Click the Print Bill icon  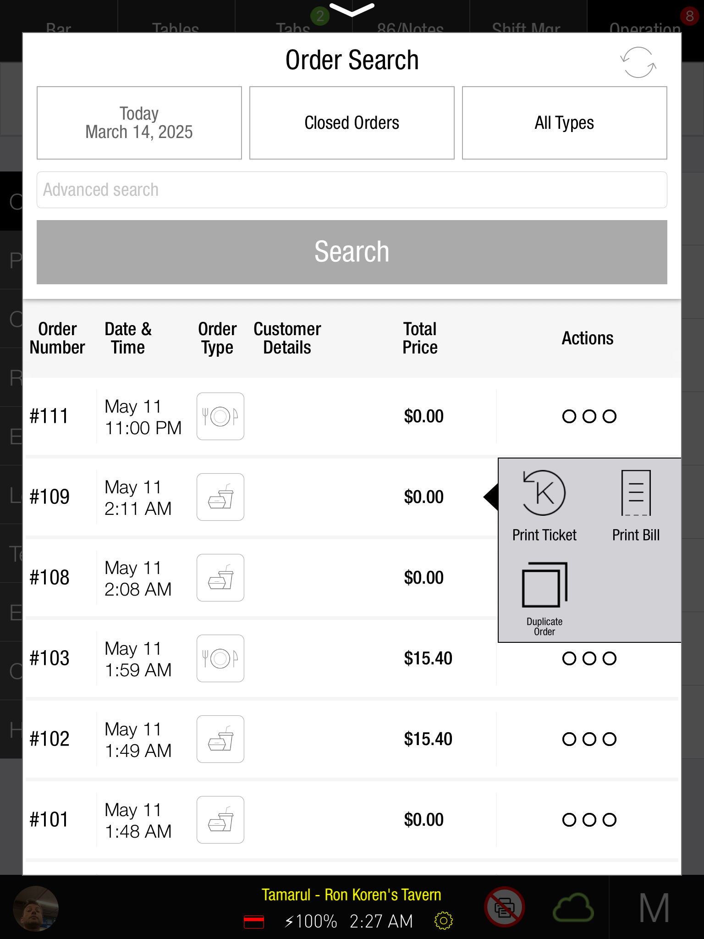point(636,494)
